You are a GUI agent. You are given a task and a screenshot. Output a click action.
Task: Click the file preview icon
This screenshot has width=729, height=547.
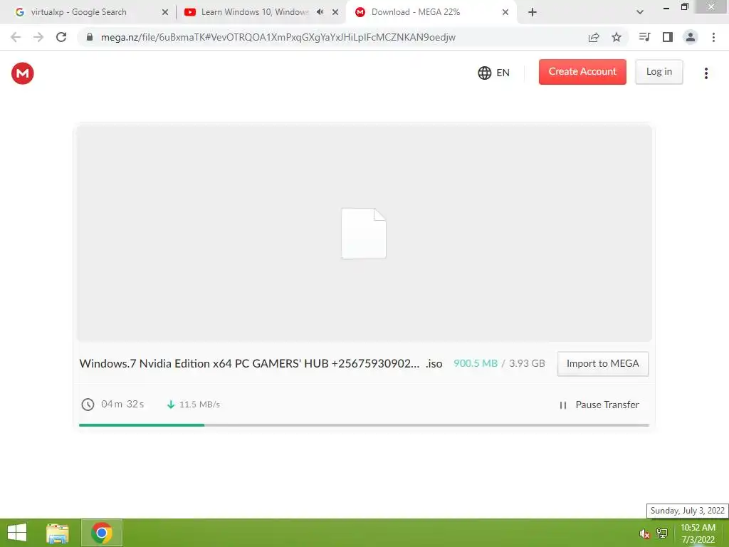pos(364,234)
